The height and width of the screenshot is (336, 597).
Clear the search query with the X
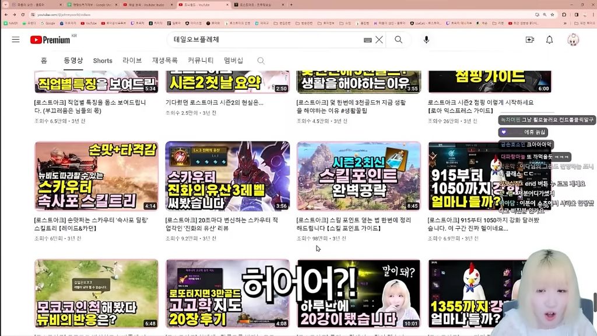coord(379,40)
